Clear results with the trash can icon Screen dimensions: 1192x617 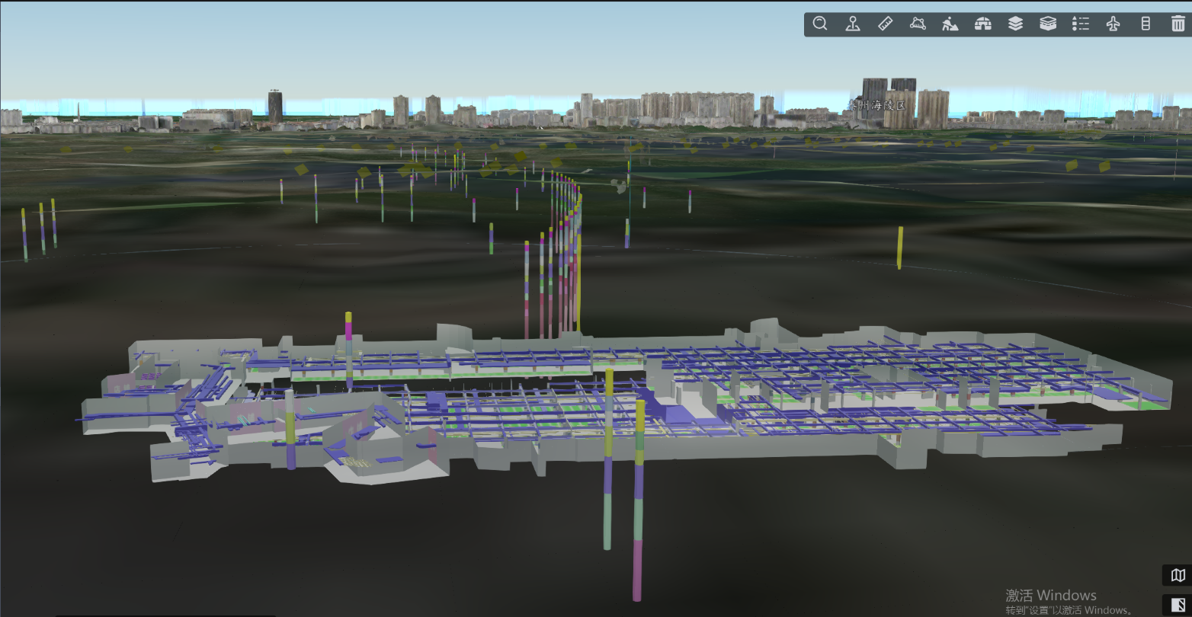click(x=1178, y=24)
